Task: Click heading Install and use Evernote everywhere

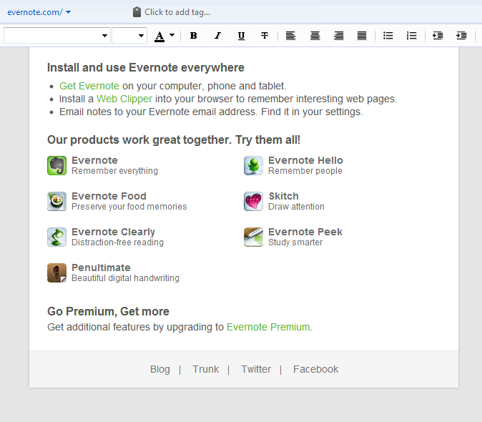Action: (146, 68)
